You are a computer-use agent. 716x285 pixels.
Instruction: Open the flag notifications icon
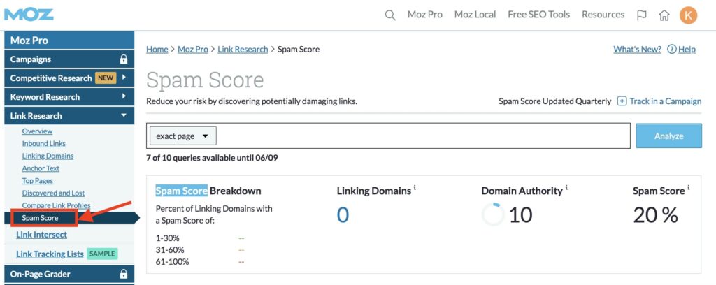click(x=642, y=15)
